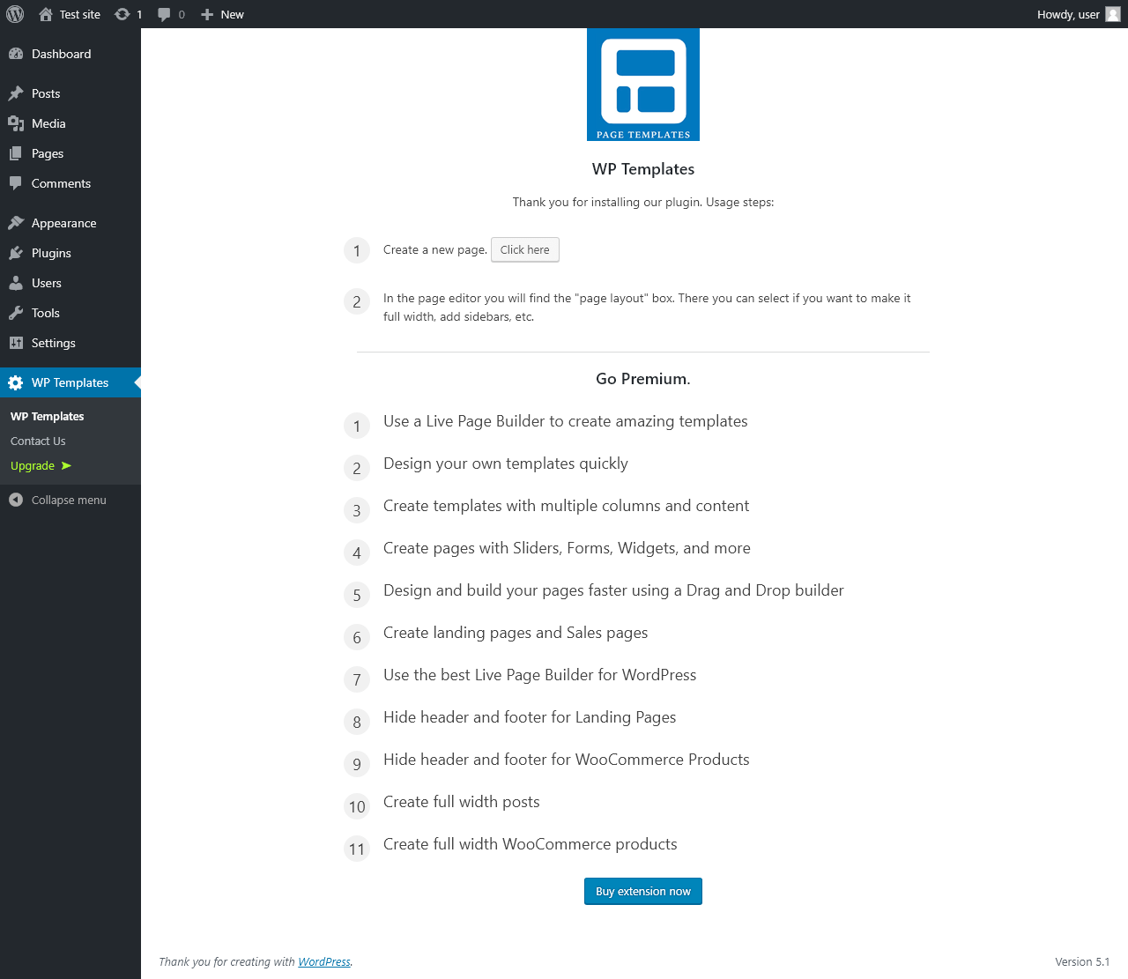Click 'Design your own templates quickly' text

tap(506, 464)
